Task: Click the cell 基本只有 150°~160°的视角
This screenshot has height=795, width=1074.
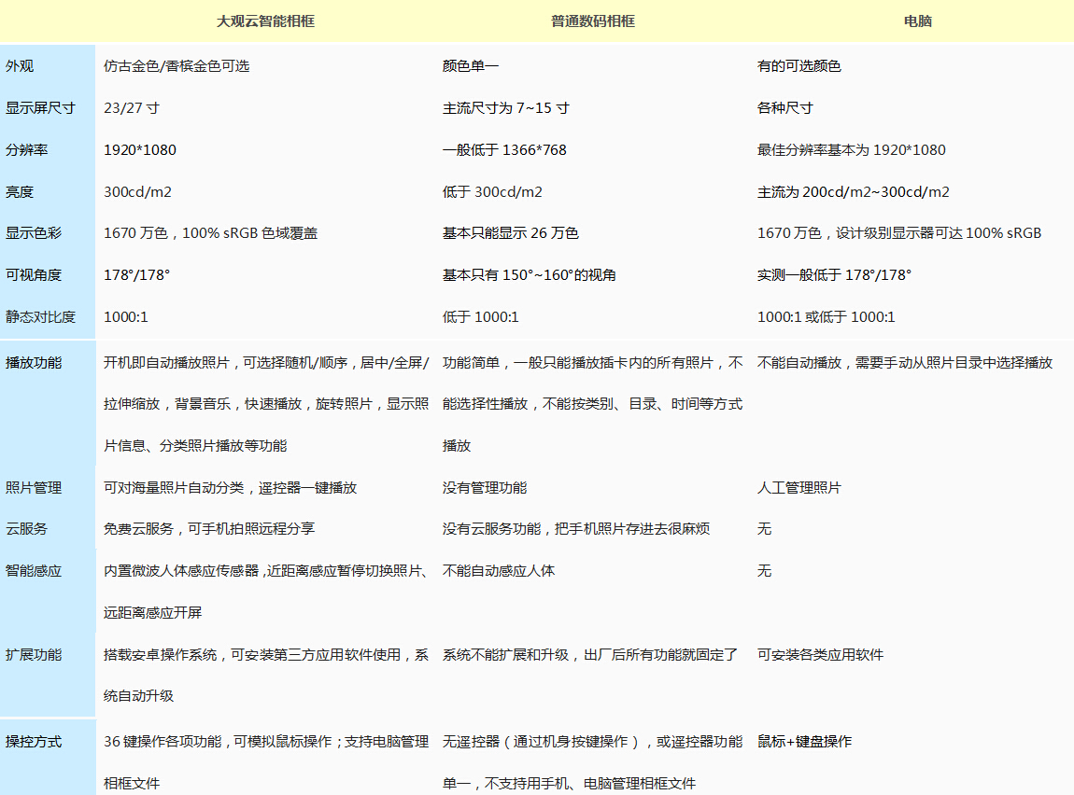Action: click(529, 275)
